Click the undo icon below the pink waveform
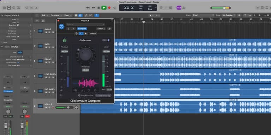The image size is (271, 135). 89,90
